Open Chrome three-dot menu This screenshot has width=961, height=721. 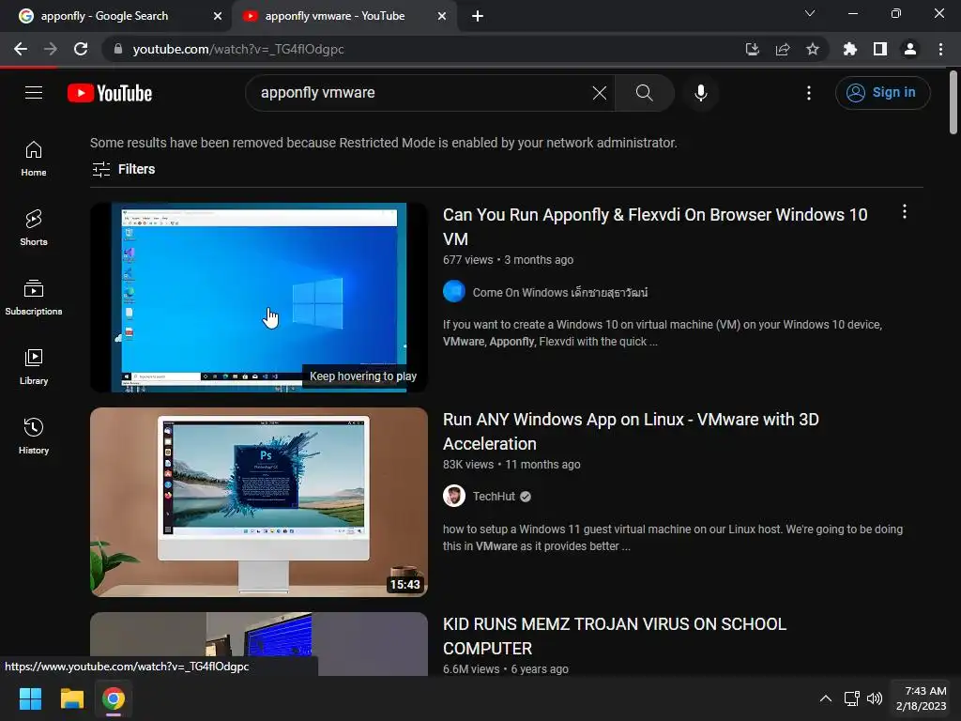coord(940,49)
